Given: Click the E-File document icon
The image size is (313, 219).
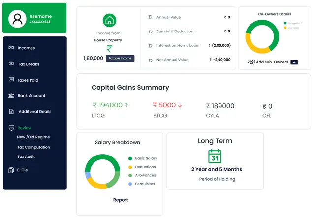Looking at the screenshot, I should [11, 170].
